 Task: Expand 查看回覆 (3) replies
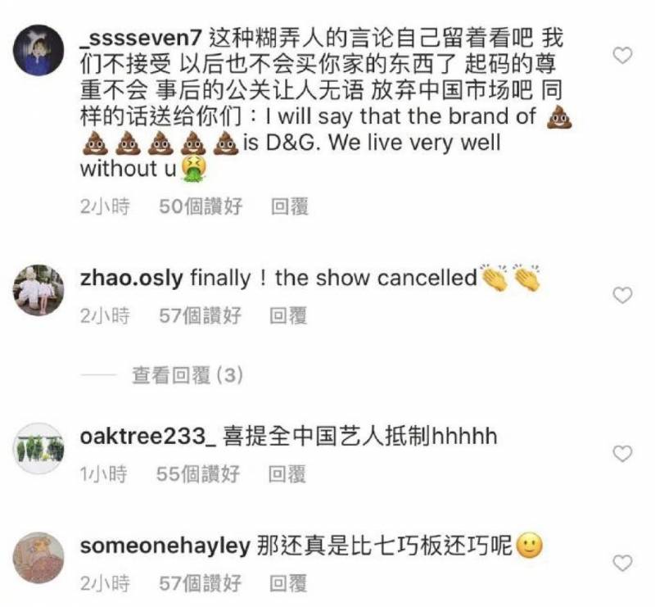187,375
